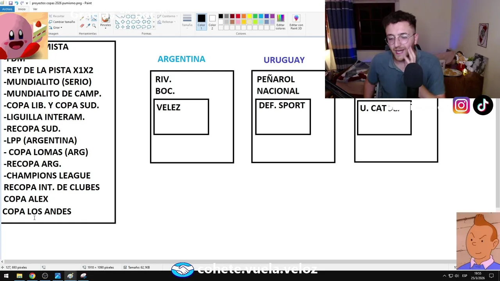This screenshot has width=500, height=281.
Task: Open the Contorno outline dropdown
Action: point(168,16)
